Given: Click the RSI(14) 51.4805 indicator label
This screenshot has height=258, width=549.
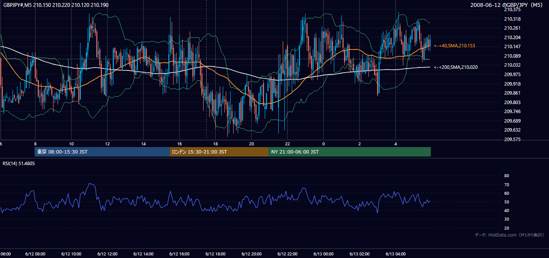Looking at the screenshot, I should 19,163.
